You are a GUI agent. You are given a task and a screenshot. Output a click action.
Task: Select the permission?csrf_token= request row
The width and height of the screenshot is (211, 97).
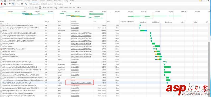pyautogui.click(x=104, y=57)
